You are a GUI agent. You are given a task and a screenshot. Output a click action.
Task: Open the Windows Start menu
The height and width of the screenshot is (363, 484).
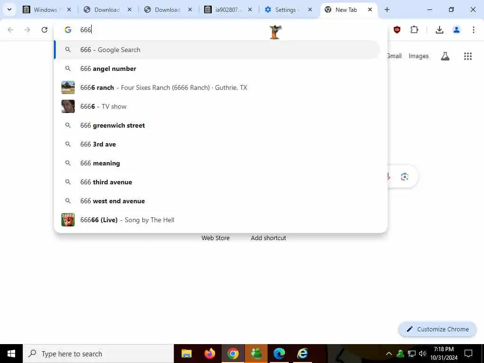pyautogui.click(x=11, y=354)
